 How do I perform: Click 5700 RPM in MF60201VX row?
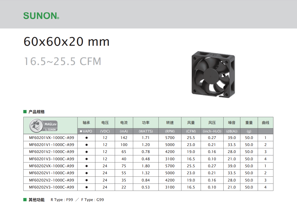[170, 138]
